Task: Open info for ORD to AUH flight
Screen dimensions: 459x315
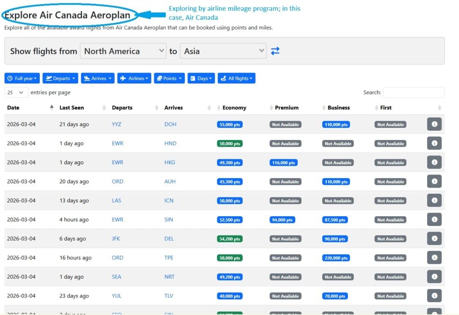Action: (x=434, y=181)
